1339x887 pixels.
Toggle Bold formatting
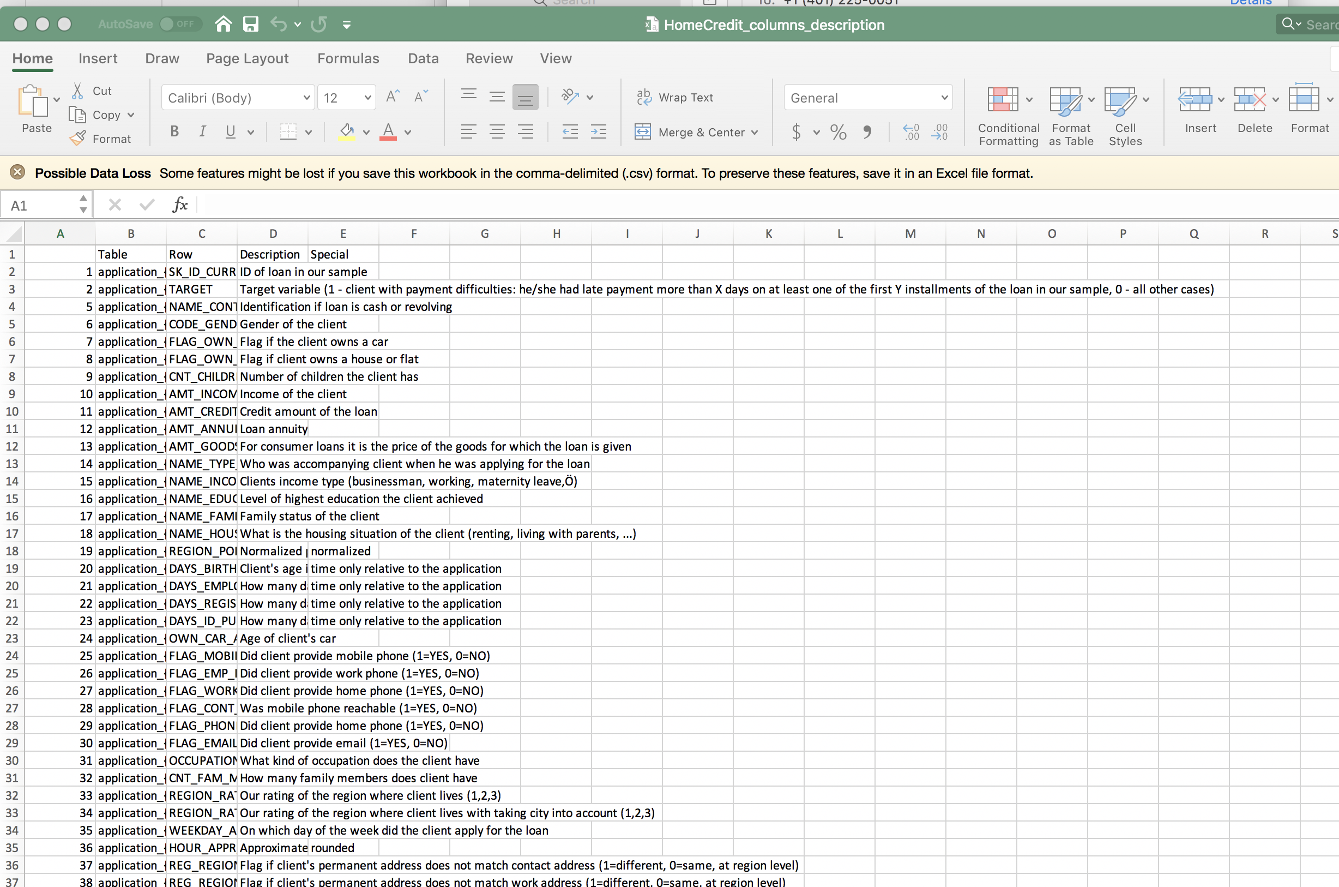pos(174,132)
